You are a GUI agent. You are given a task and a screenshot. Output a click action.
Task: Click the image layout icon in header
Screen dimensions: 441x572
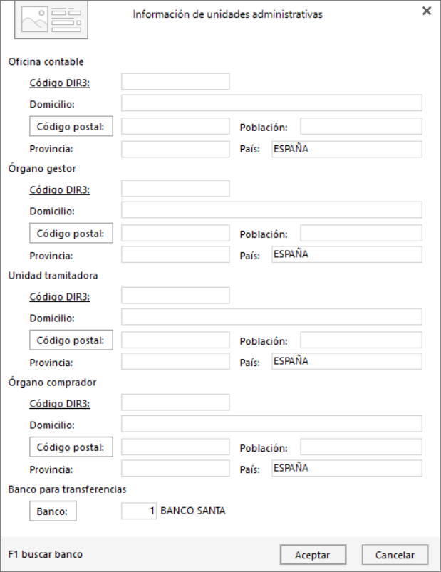(x=51, y=20)
